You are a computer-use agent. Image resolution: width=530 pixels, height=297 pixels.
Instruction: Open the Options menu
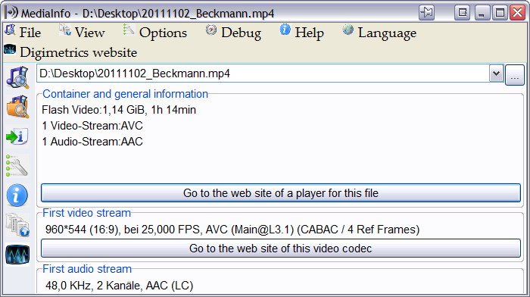[x=154, y=32]
